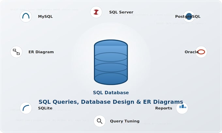Open the ER Diagram connected-boxes icon
The width and height of the screenshot is (222, 133).
point(16,52)
